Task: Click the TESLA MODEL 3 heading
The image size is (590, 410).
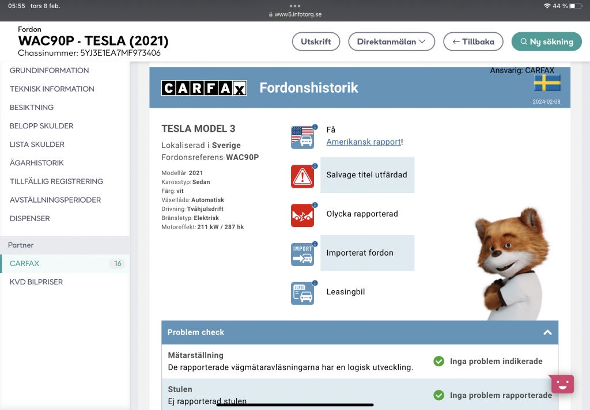Action: tap(198, 128)
